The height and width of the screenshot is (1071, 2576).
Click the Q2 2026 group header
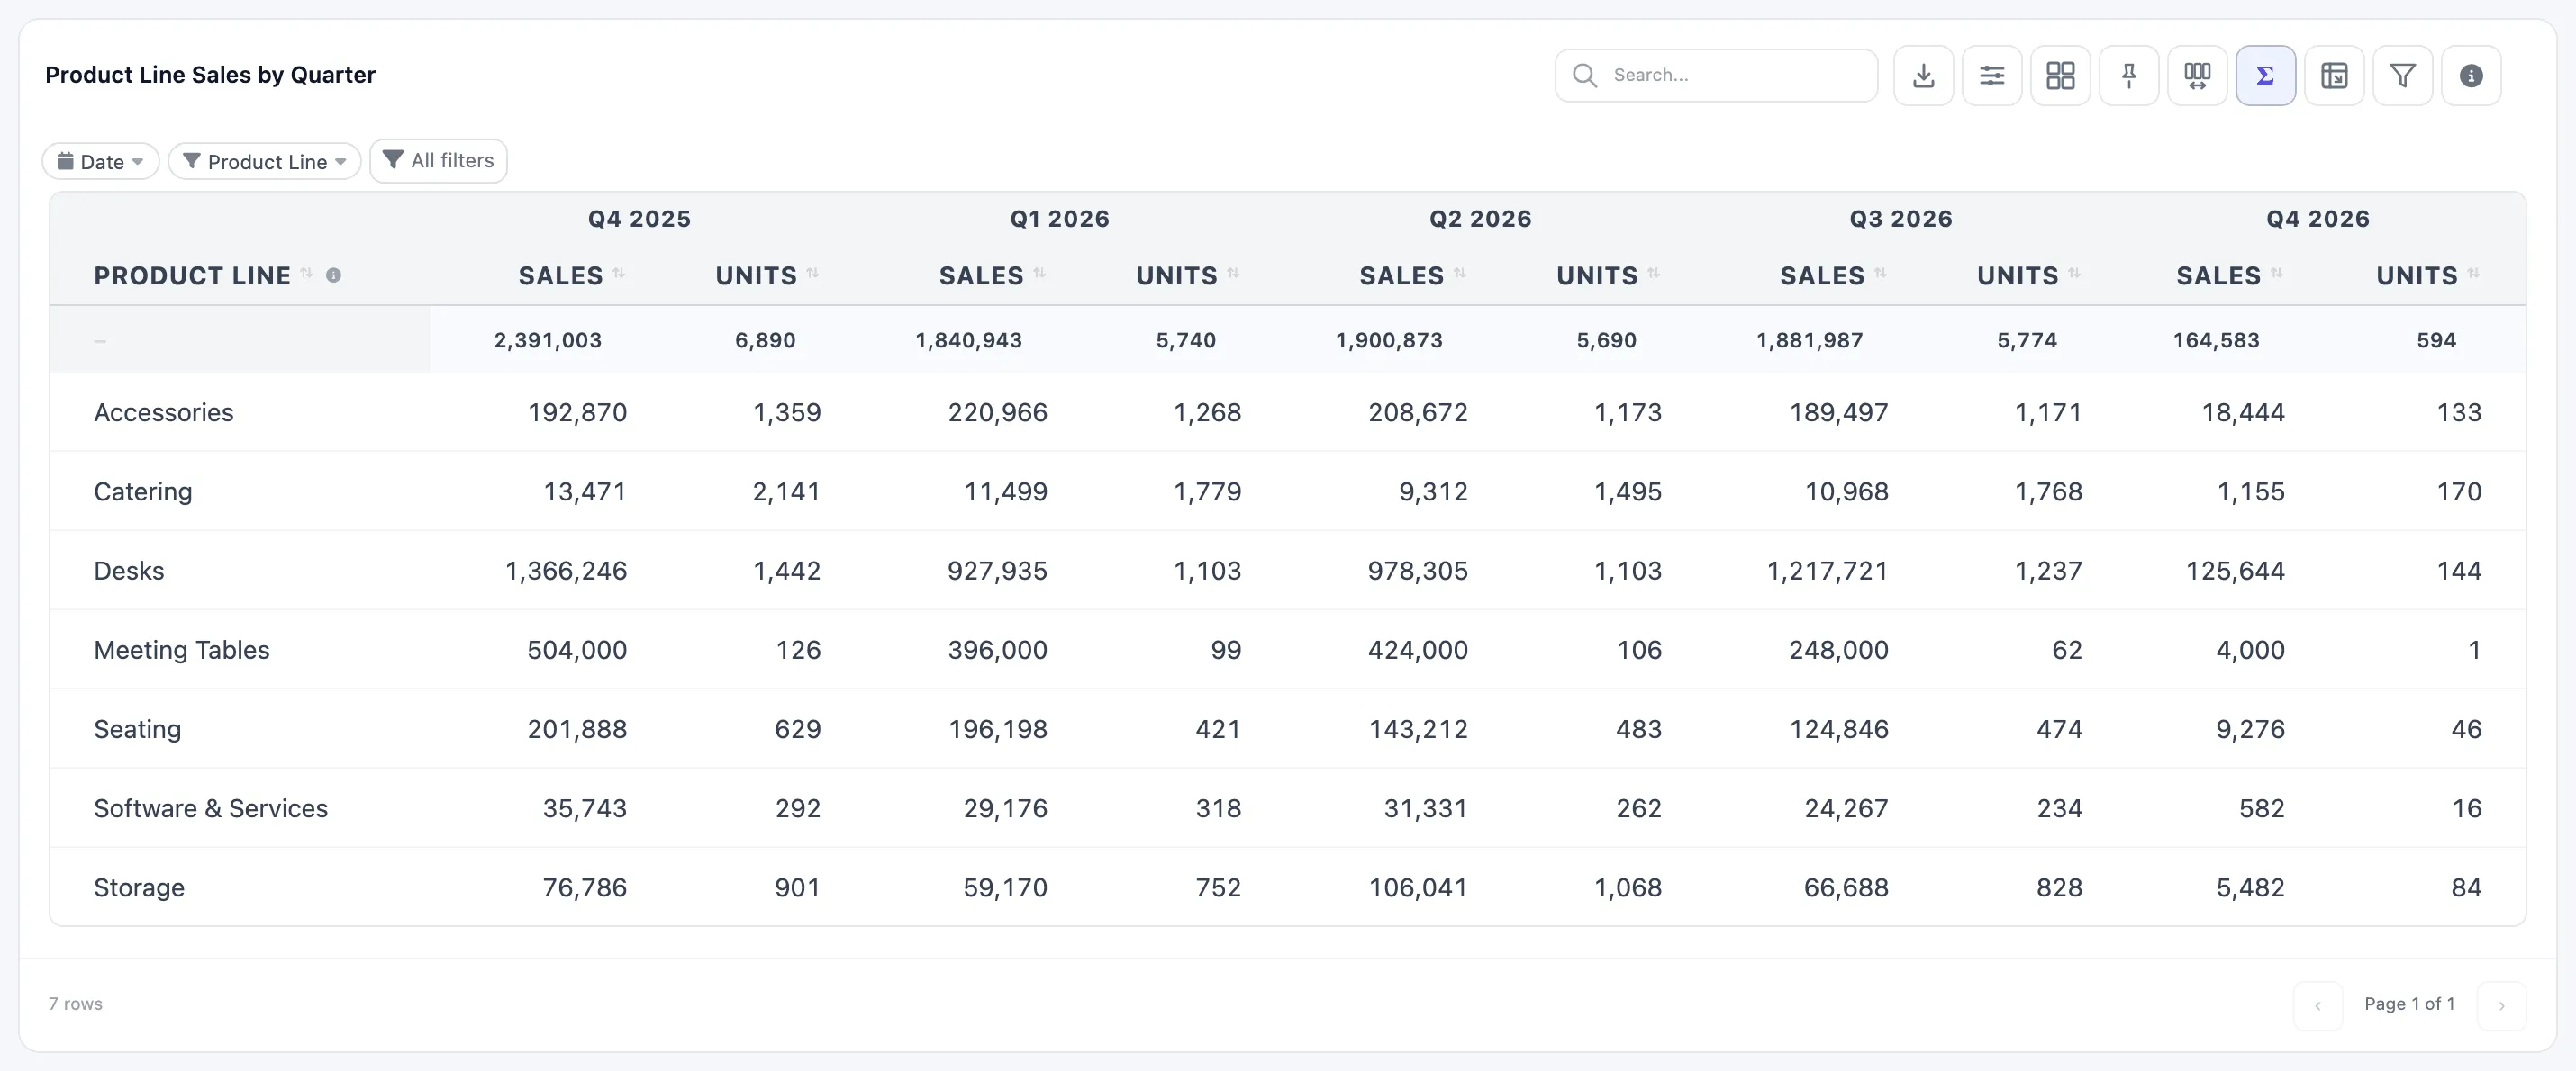click(x=1480, y=219)
